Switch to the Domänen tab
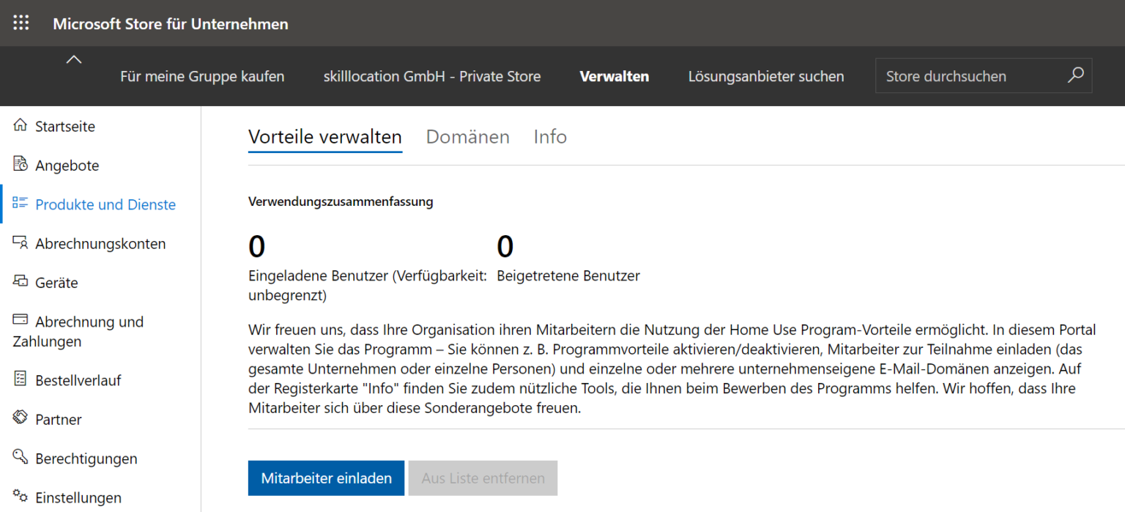The image size is (1125, 512). tap(468, 137)
